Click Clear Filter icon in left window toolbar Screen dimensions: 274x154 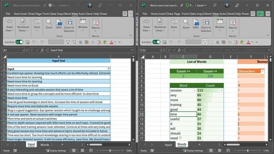click(x=74, y=42)
